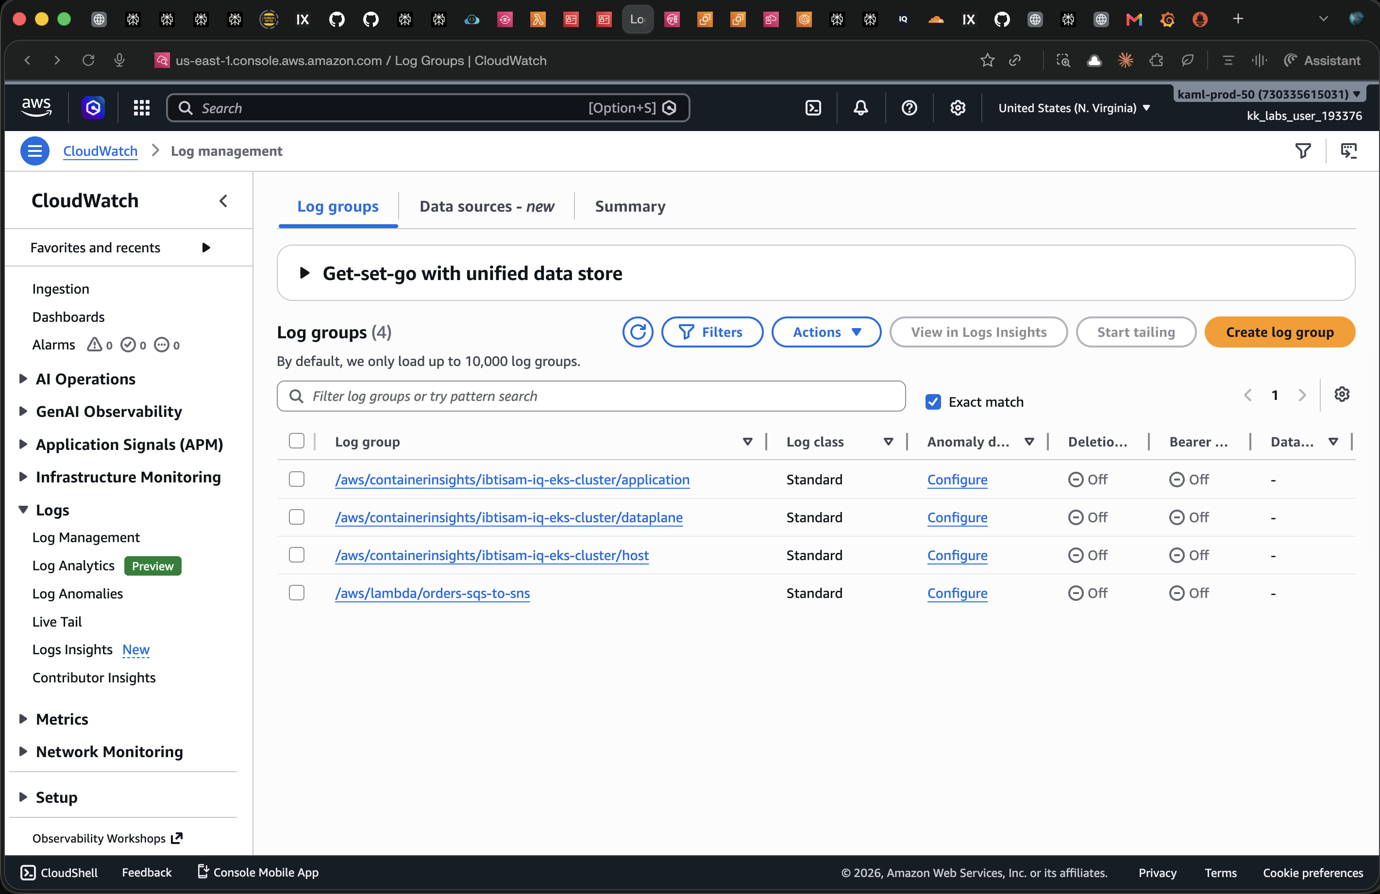Focus the filter log groups search field

pyautogui.click(x=591, y=396)
